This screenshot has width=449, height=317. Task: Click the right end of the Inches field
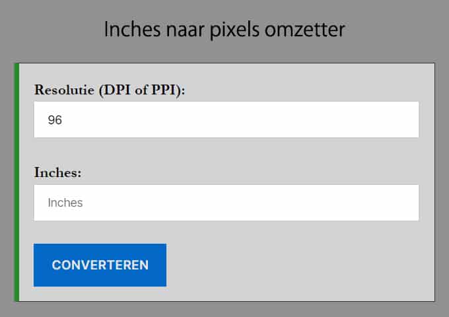point(406,203)
